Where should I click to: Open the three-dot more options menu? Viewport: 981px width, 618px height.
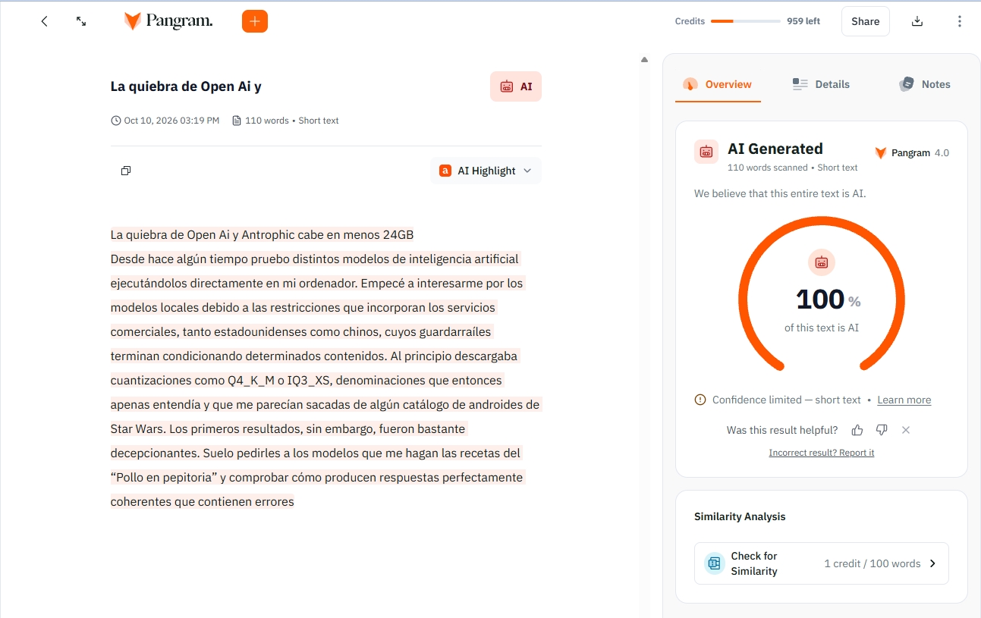960,21
